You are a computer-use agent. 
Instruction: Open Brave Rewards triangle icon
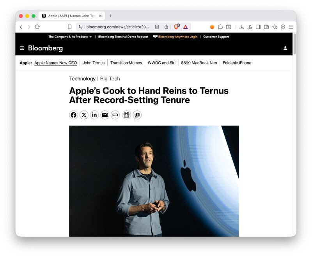point(186,27)
